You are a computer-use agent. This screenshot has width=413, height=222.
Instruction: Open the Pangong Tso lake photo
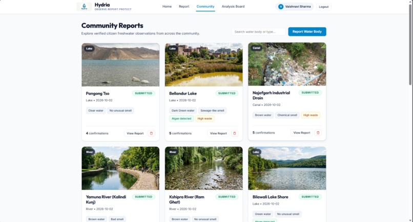pyautogui.click(x=120, y=64)
